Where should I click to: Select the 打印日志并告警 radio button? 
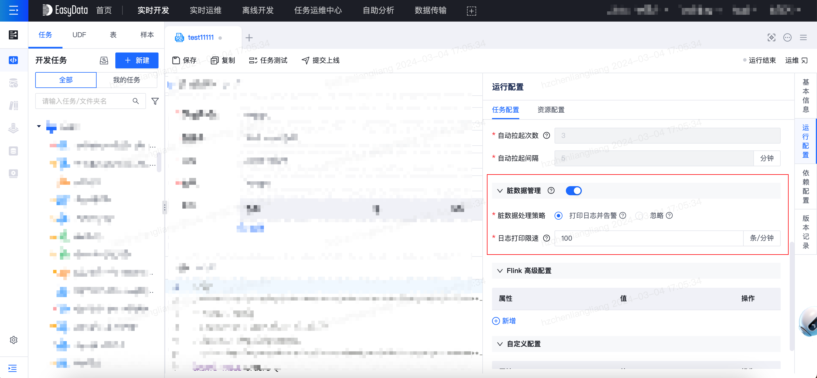pos(558,216)
